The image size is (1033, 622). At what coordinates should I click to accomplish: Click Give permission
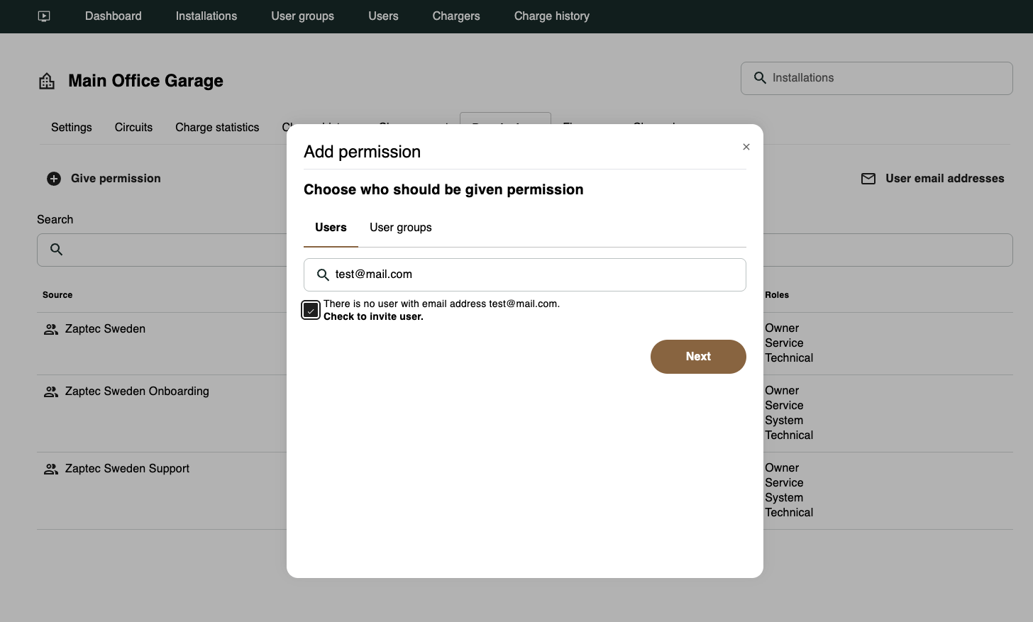pyautogui.click(x=115, y=178)
